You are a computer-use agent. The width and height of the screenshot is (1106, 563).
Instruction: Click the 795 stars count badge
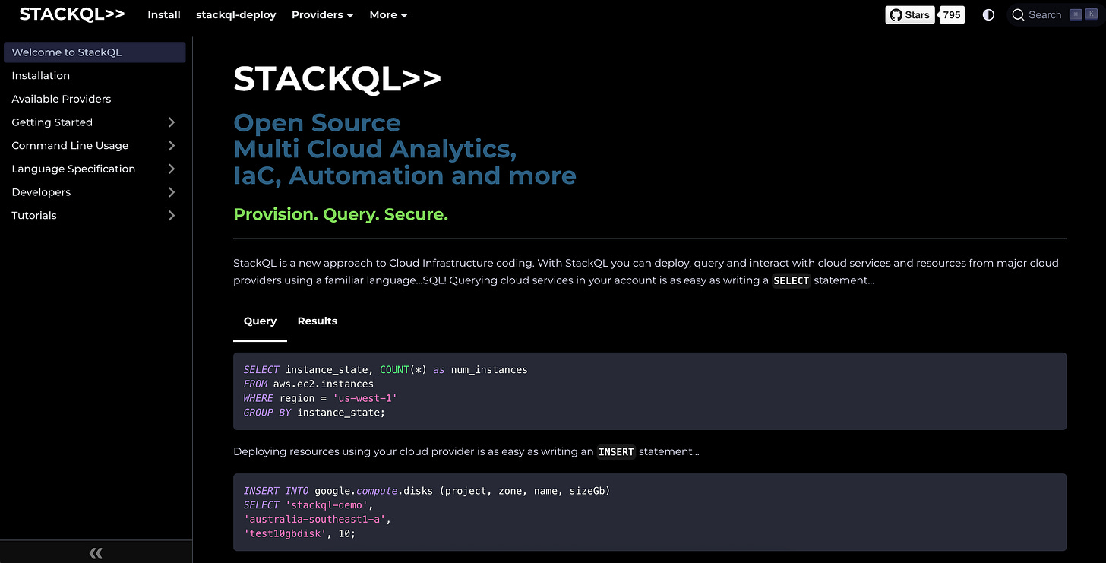tap(952, 14)
